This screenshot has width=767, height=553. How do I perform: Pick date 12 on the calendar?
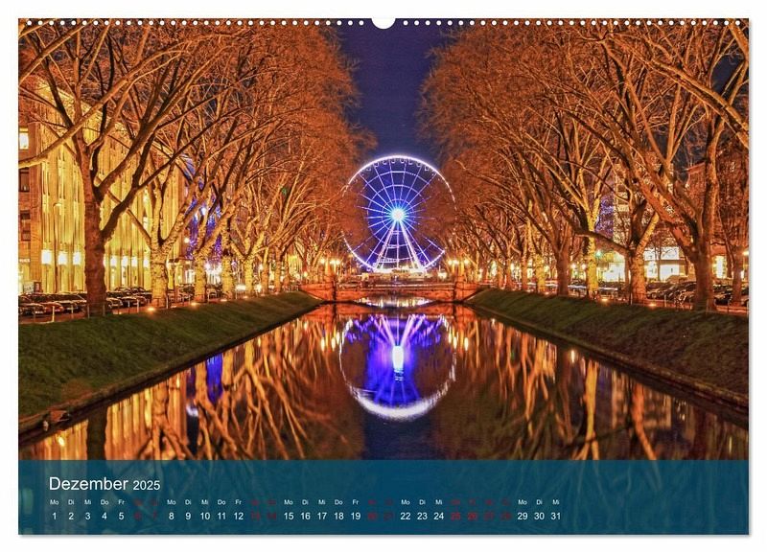238,516
